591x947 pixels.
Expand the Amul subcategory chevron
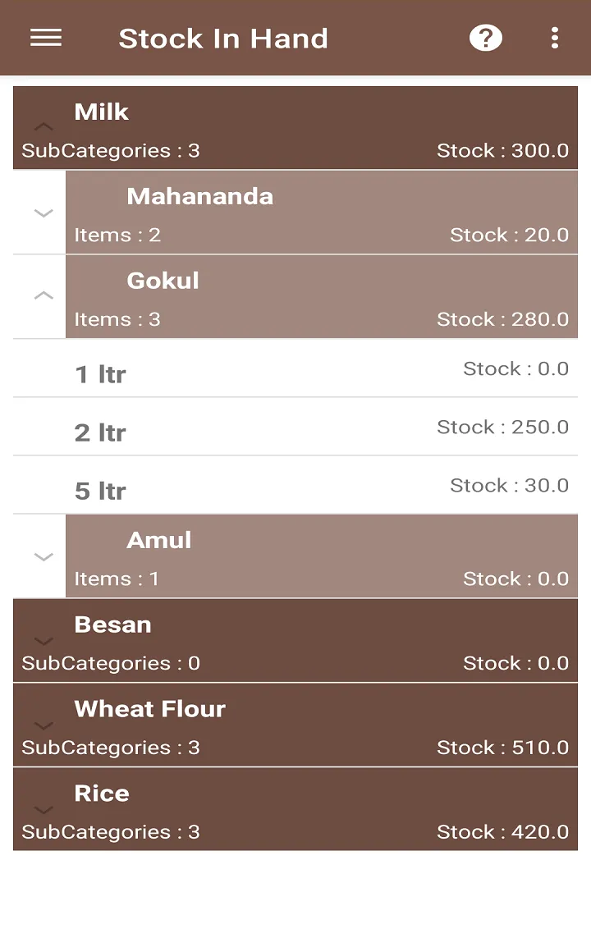click(44, 557)
